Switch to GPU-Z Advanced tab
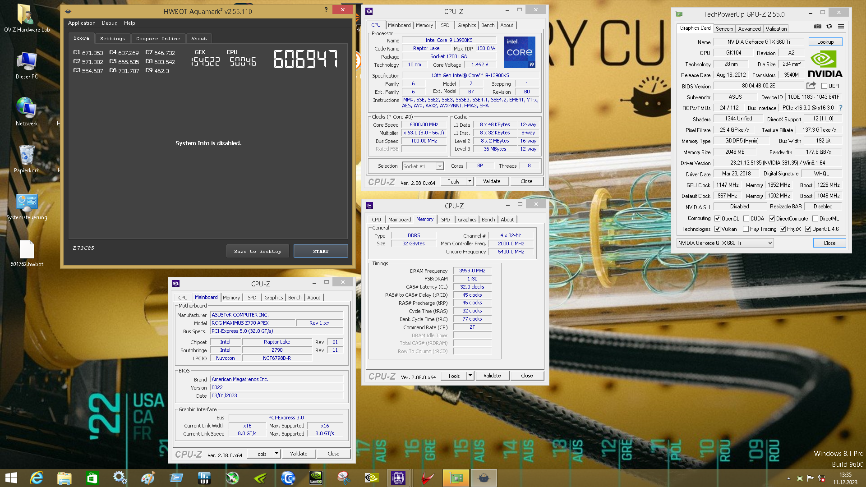866x487 pixels. coord(749,28)
